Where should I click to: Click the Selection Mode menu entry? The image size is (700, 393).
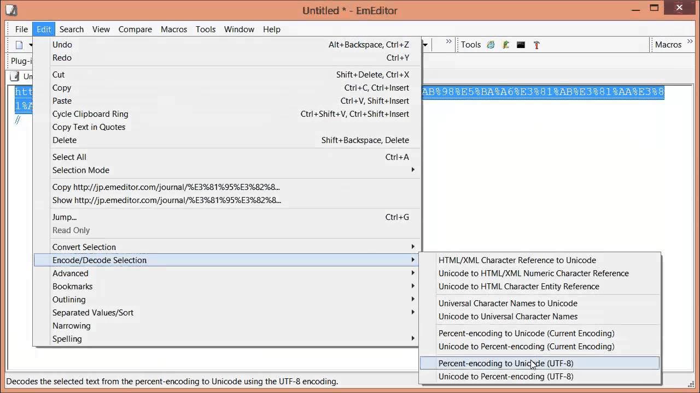tap(227, 170)
